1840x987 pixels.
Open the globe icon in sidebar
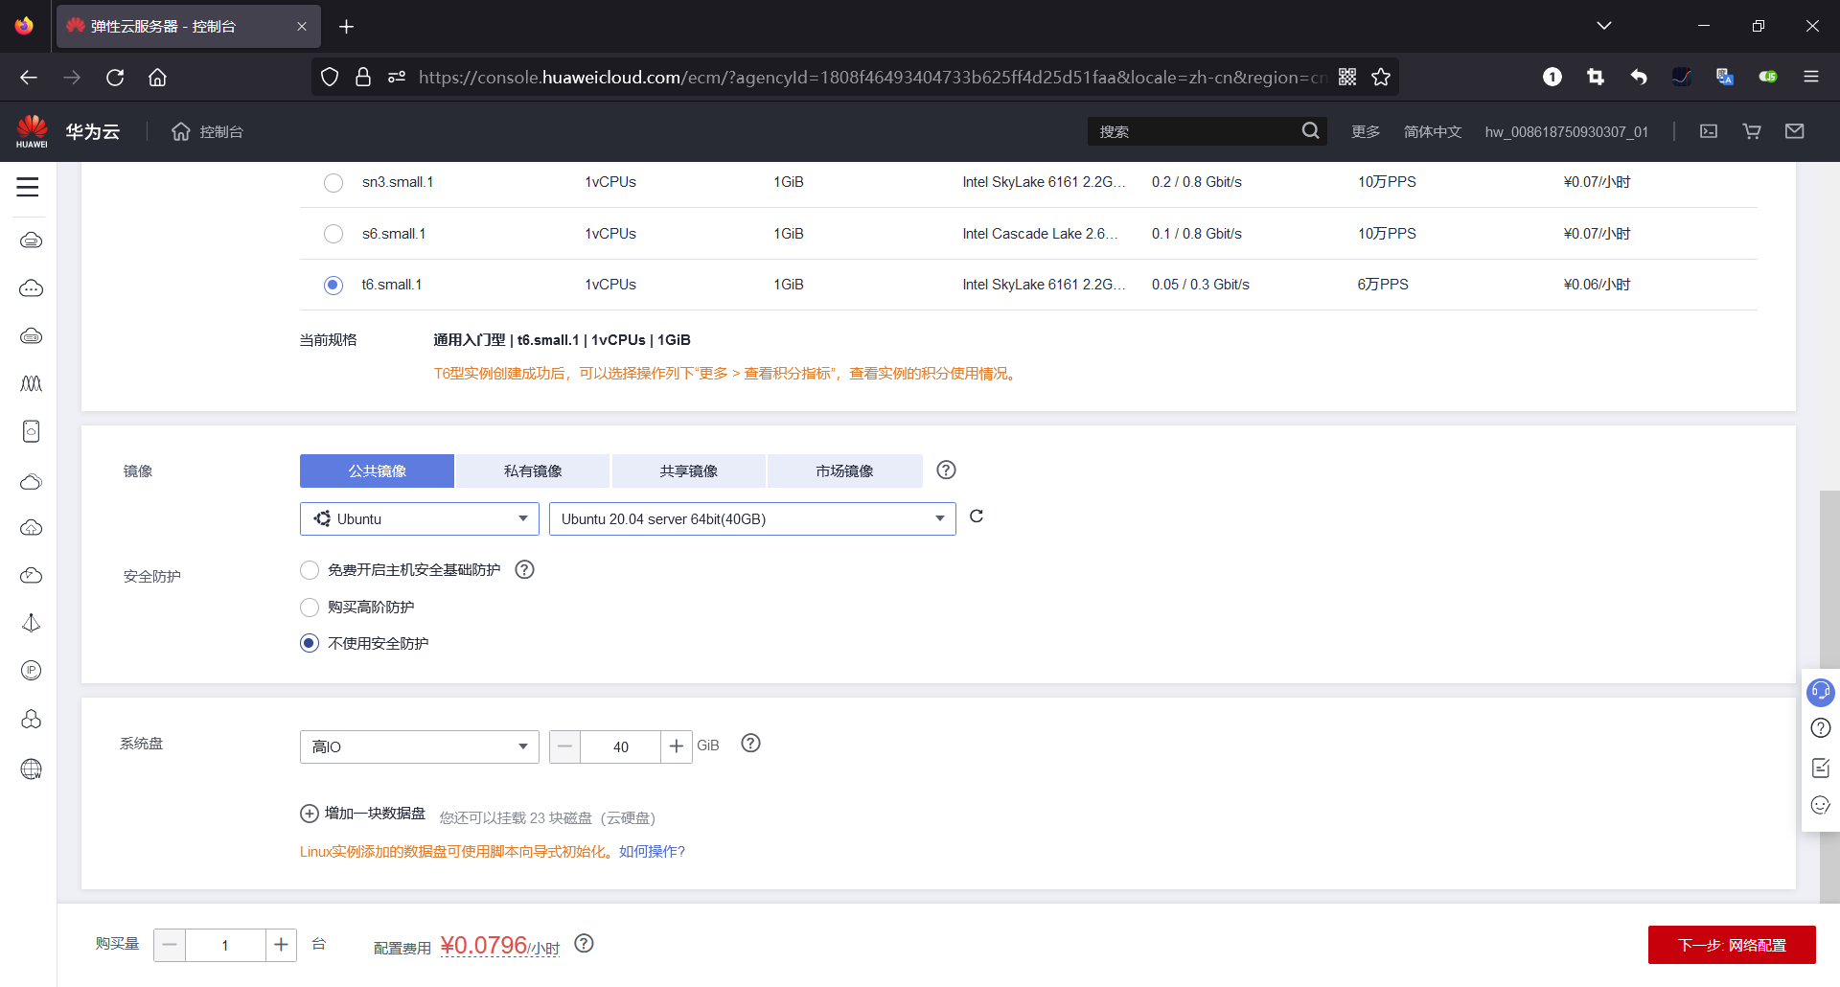32,769
